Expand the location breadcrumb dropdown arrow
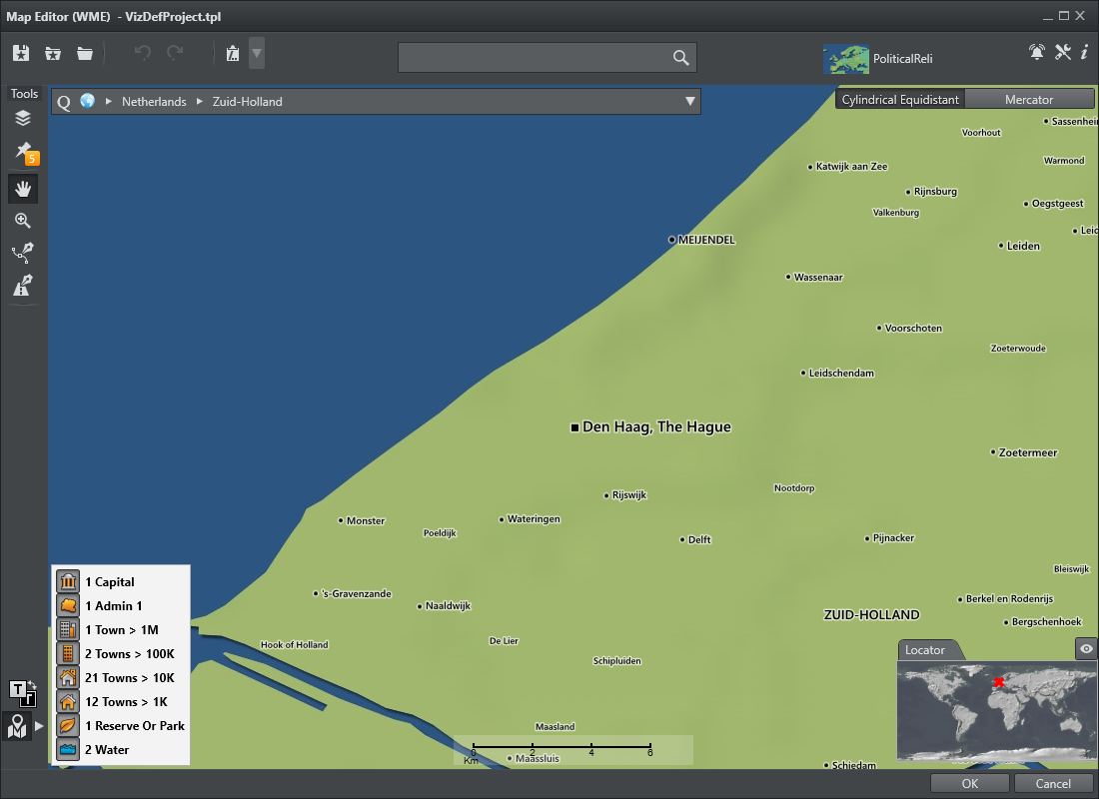 coord(689,101)
